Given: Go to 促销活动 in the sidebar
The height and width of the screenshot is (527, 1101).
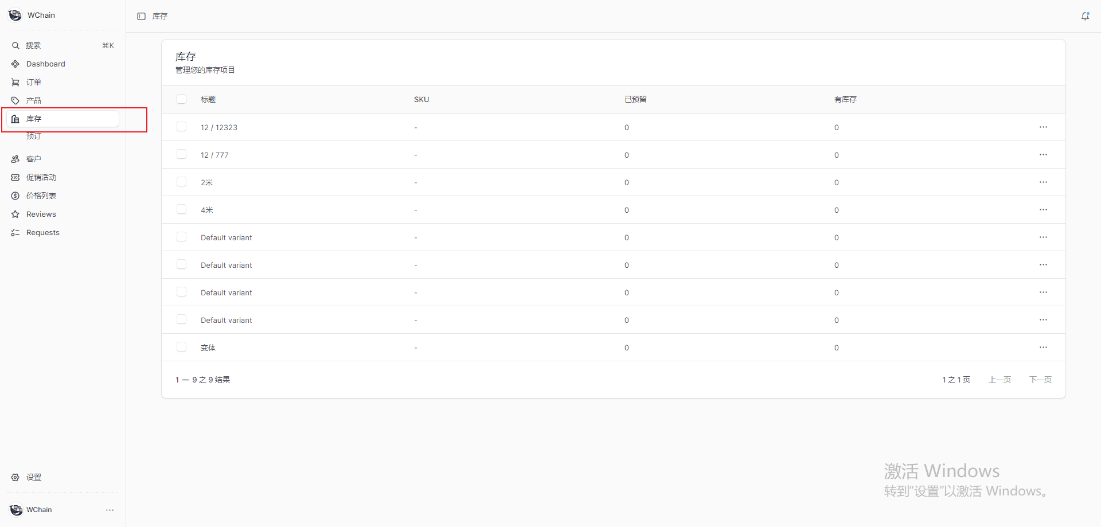Looking at the screenshot, I should [41, 177].
